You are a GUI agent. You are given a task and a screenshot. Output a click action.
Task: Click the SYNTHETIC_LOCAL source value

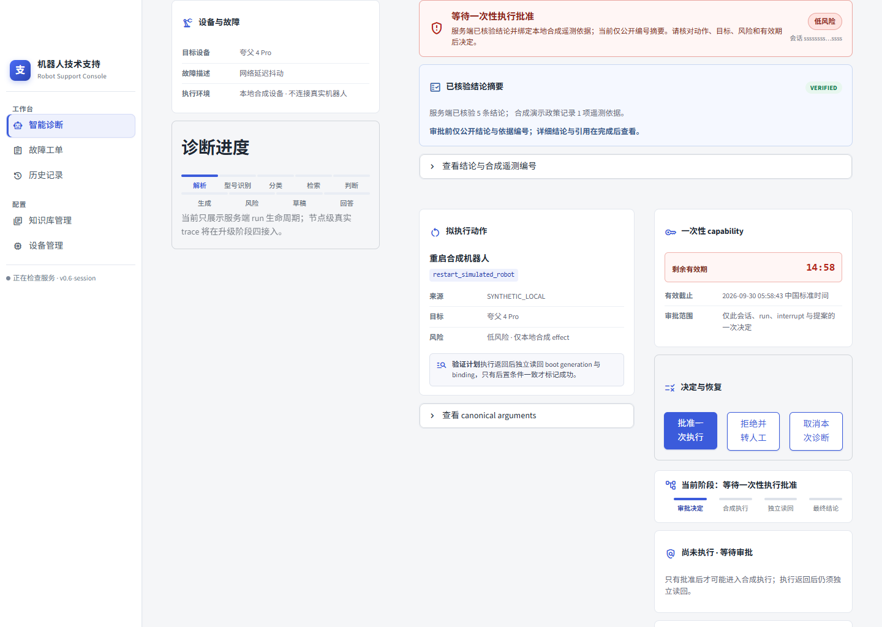click(516, 296)
